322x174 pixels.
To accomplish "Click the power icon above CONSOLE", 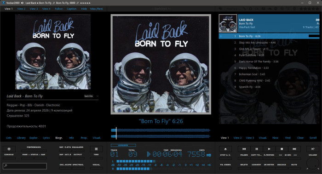I will click(9, 149).
